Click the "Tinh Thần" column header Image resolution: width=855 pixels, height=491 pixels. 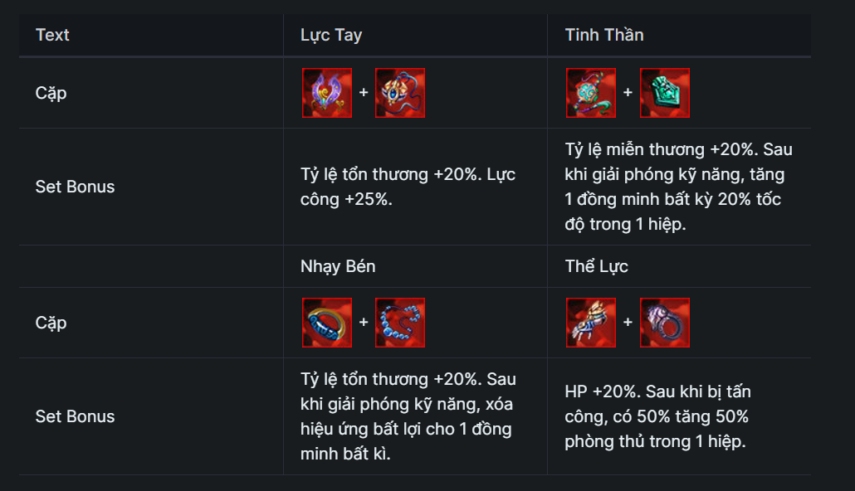pyautogui.click(x=603, y=35)
